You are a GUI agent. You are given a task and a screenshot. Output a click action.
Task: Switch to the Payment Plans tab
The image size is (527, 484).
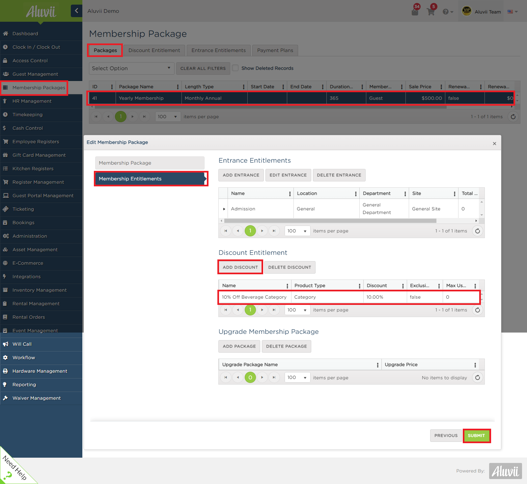(x=275, y=50)
